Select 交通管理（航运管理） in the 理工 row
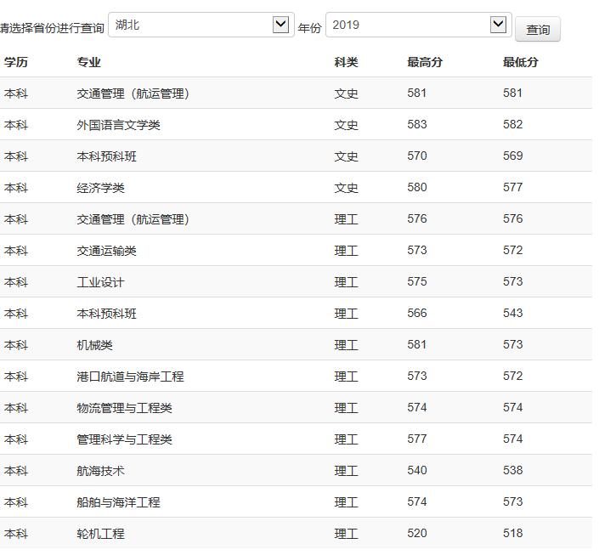Image resolution: width=599 pixels, height=555 pixels. point(133,219)
